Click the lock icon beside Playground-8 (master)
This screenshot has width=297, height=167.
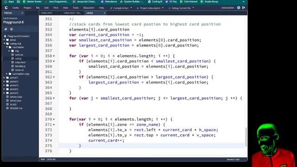5,36
